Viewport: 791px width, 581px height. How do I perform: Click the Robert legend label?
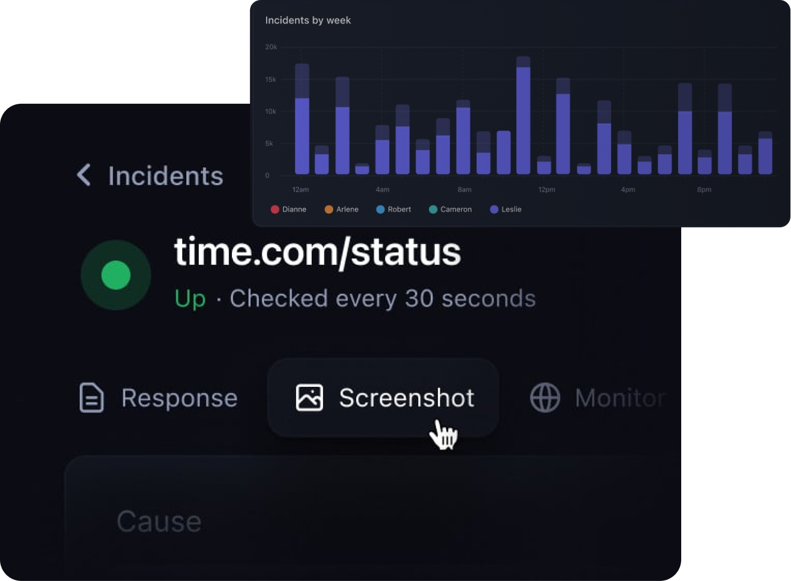click(400, 209)
